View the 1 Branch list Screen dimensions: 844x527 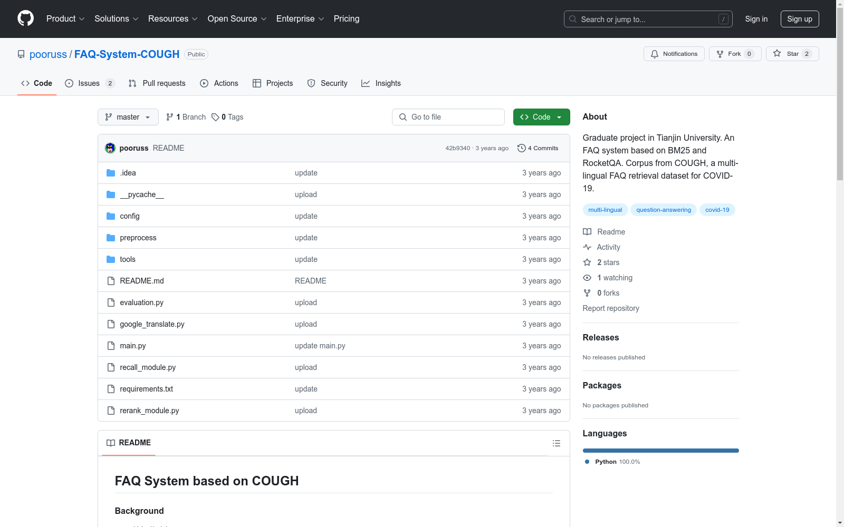186,117
